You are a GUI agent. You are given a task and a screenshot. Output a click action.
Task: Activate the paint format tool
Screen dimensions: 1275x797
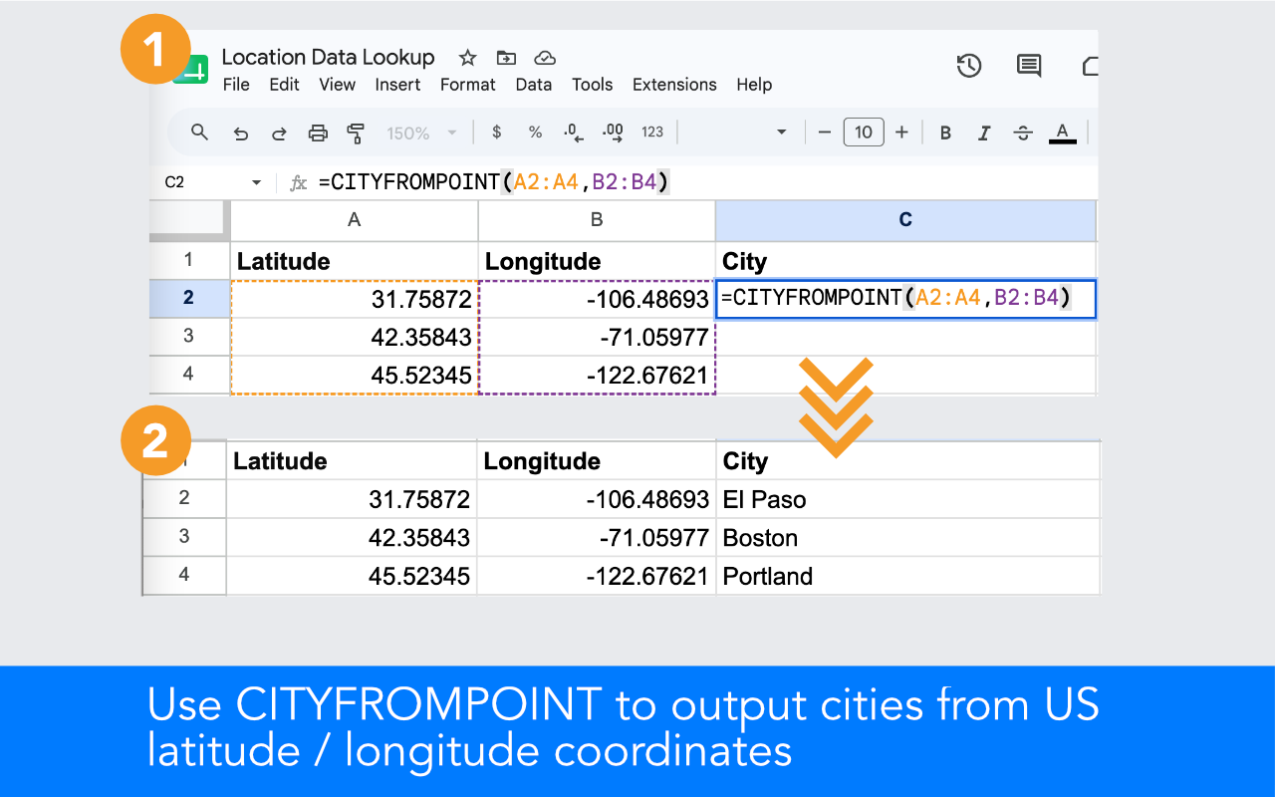(x=356, y=133)
